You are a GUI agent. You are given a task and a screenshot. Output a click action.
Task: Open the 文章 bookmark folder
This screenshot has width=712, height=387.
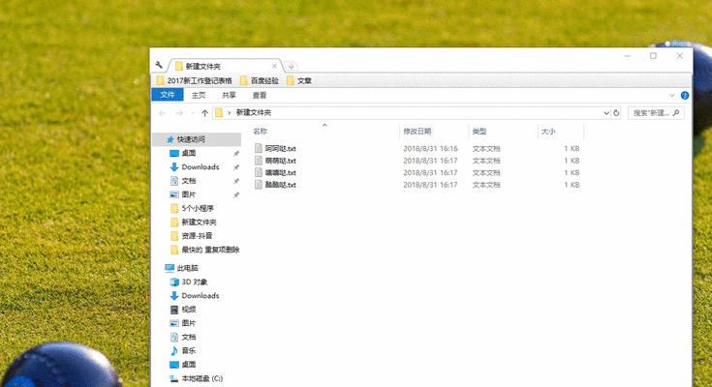pos(299,80)
